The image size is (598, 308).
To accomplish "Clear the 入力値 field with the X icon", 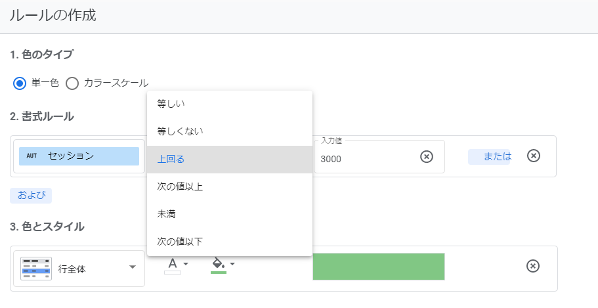I will pos(427,156).
